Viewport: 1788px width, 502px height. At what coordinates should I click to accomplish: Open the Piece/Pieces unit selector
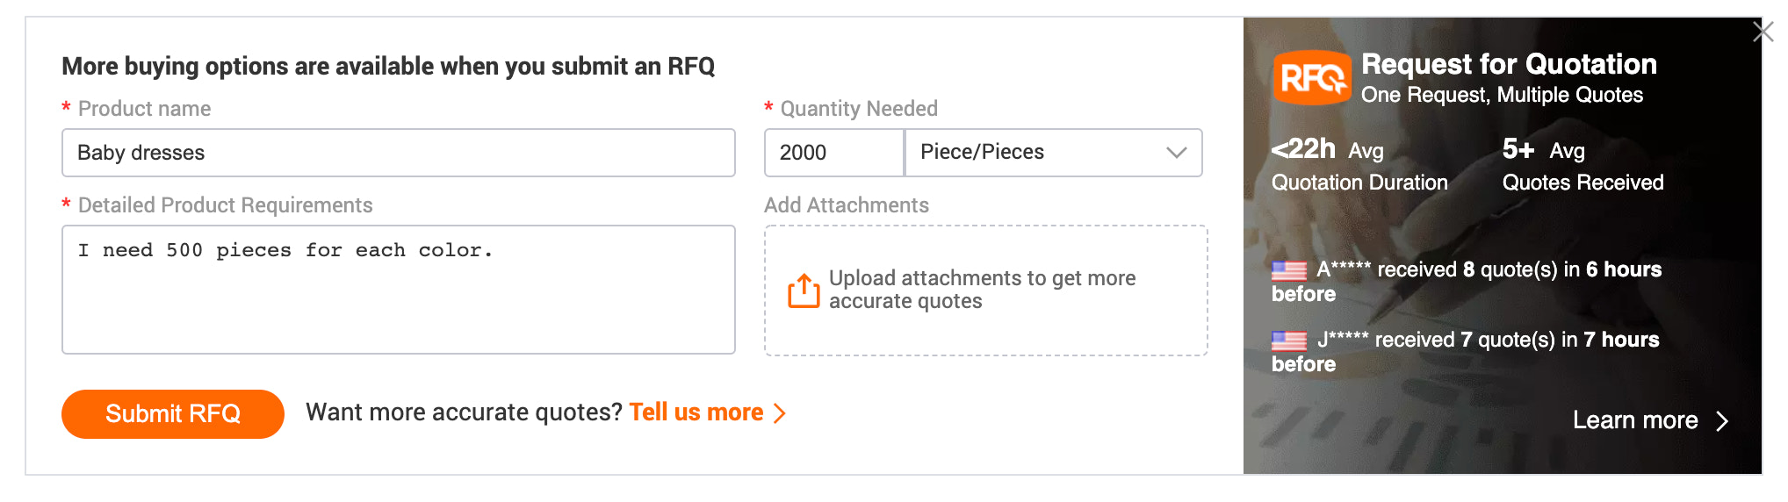pyautogui.click(x=1052, y=153)
